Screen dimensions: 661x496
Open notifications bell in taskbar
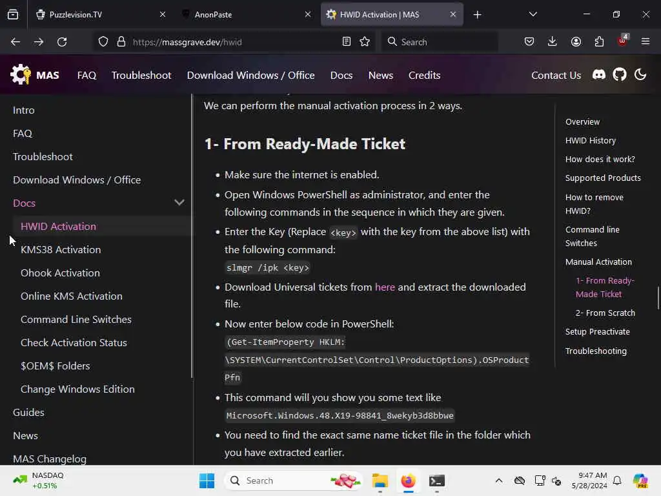pos(617,480)
